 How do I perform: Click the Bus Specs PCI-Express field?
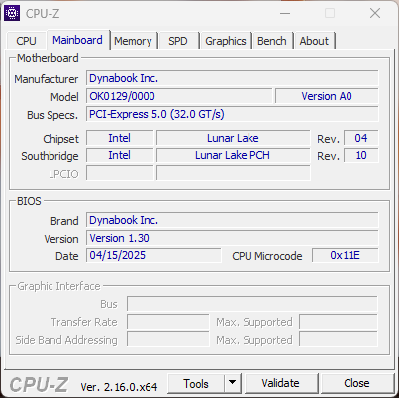[x=233, y=114]
